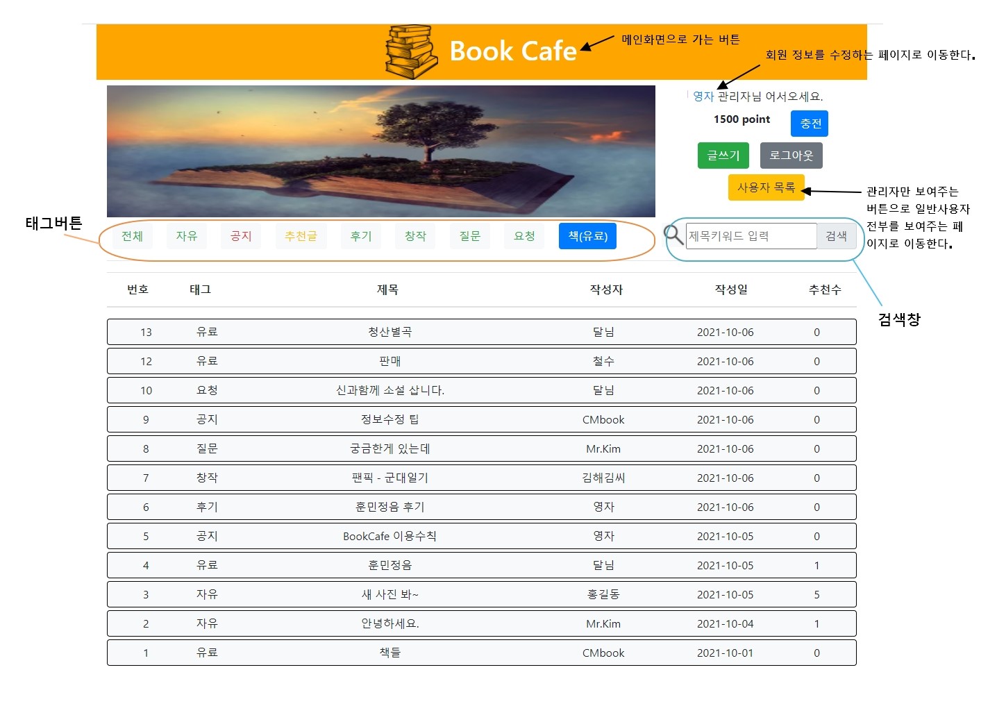Screen dimensions: 997x722
Task: Select the 전체 tag filter
Action: click(132, 235)
